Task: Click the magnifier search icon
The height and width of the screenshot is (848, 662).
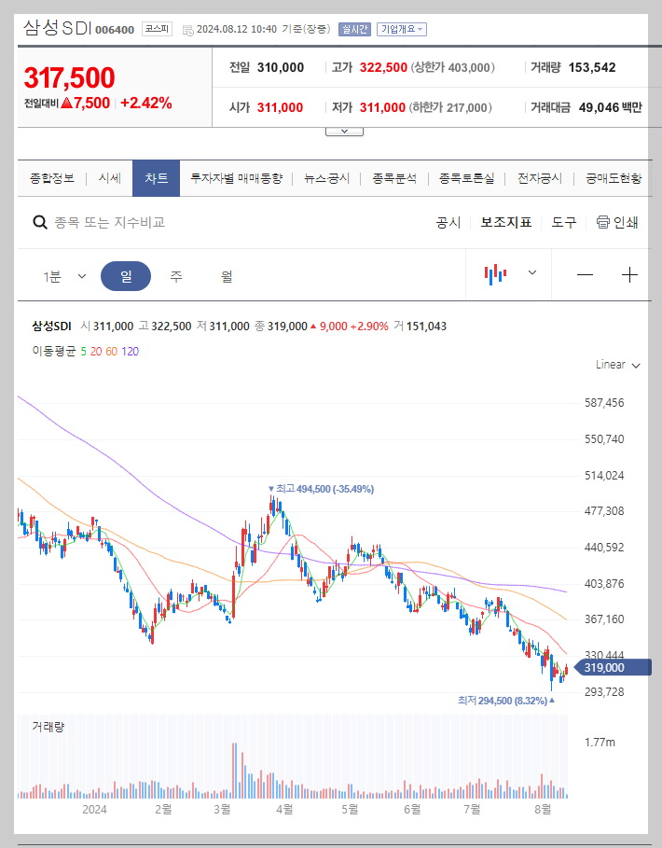Action: pos(39,223)
